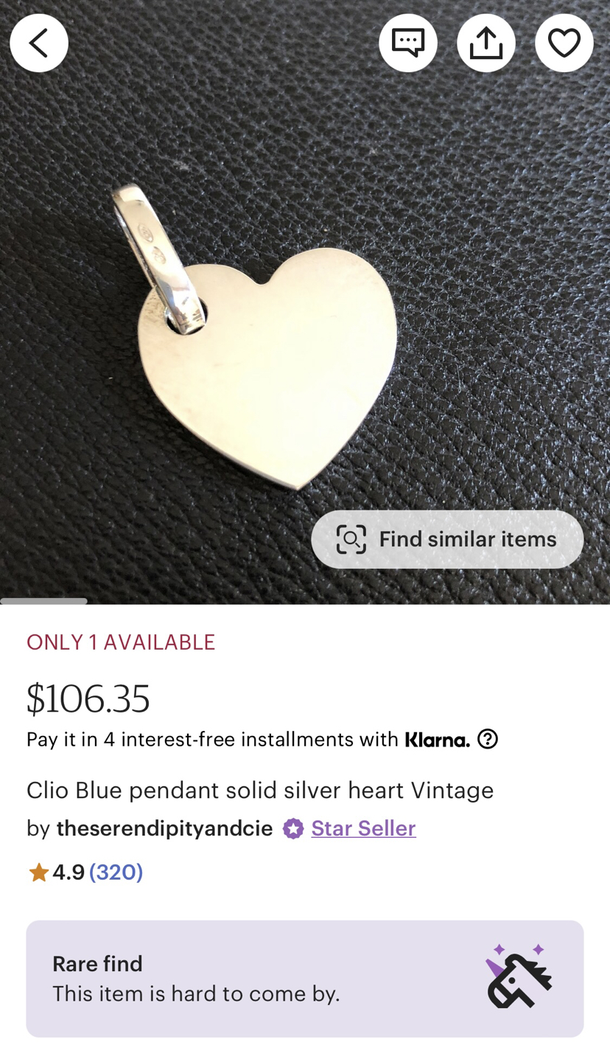610x1062 pixels.
Task: Tap the $106.35 price
Action: click(x=88, y=698)
